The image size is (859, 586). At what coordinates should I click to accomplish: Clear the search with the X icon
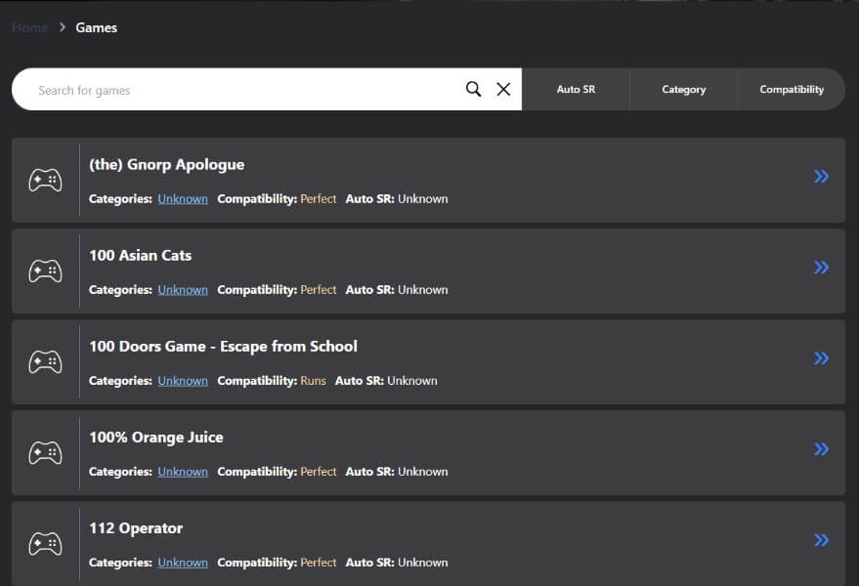pos(503,89)
